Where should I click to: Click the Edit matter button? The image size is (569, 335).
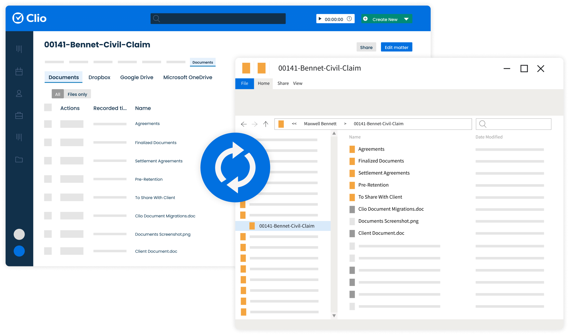click(x=396, y=47)
